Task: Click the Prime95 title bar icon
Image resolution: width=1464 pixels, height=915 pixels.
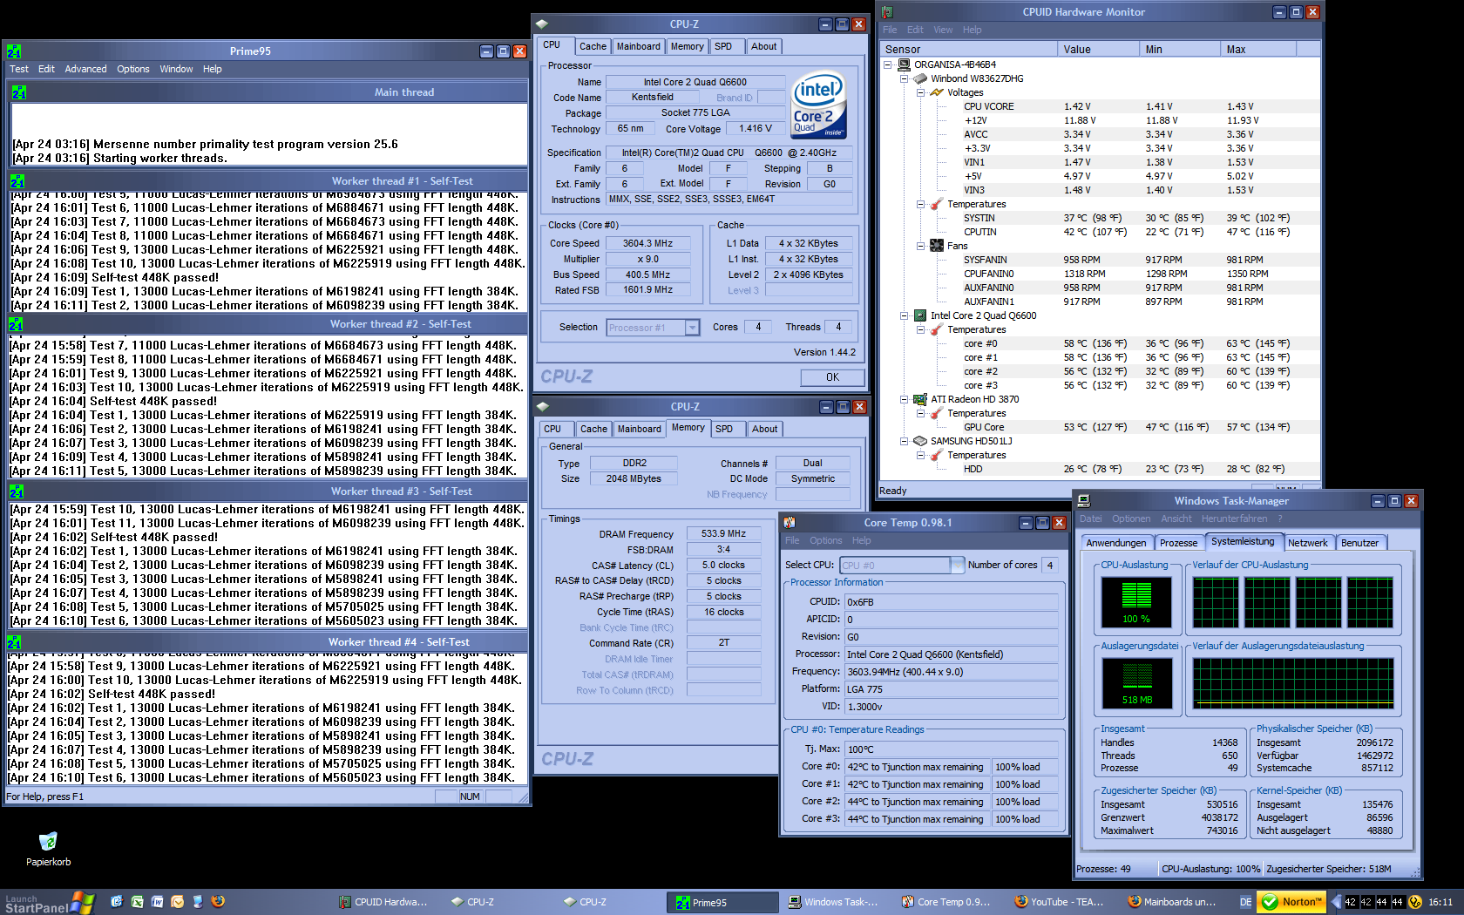Action: point(14,51)
